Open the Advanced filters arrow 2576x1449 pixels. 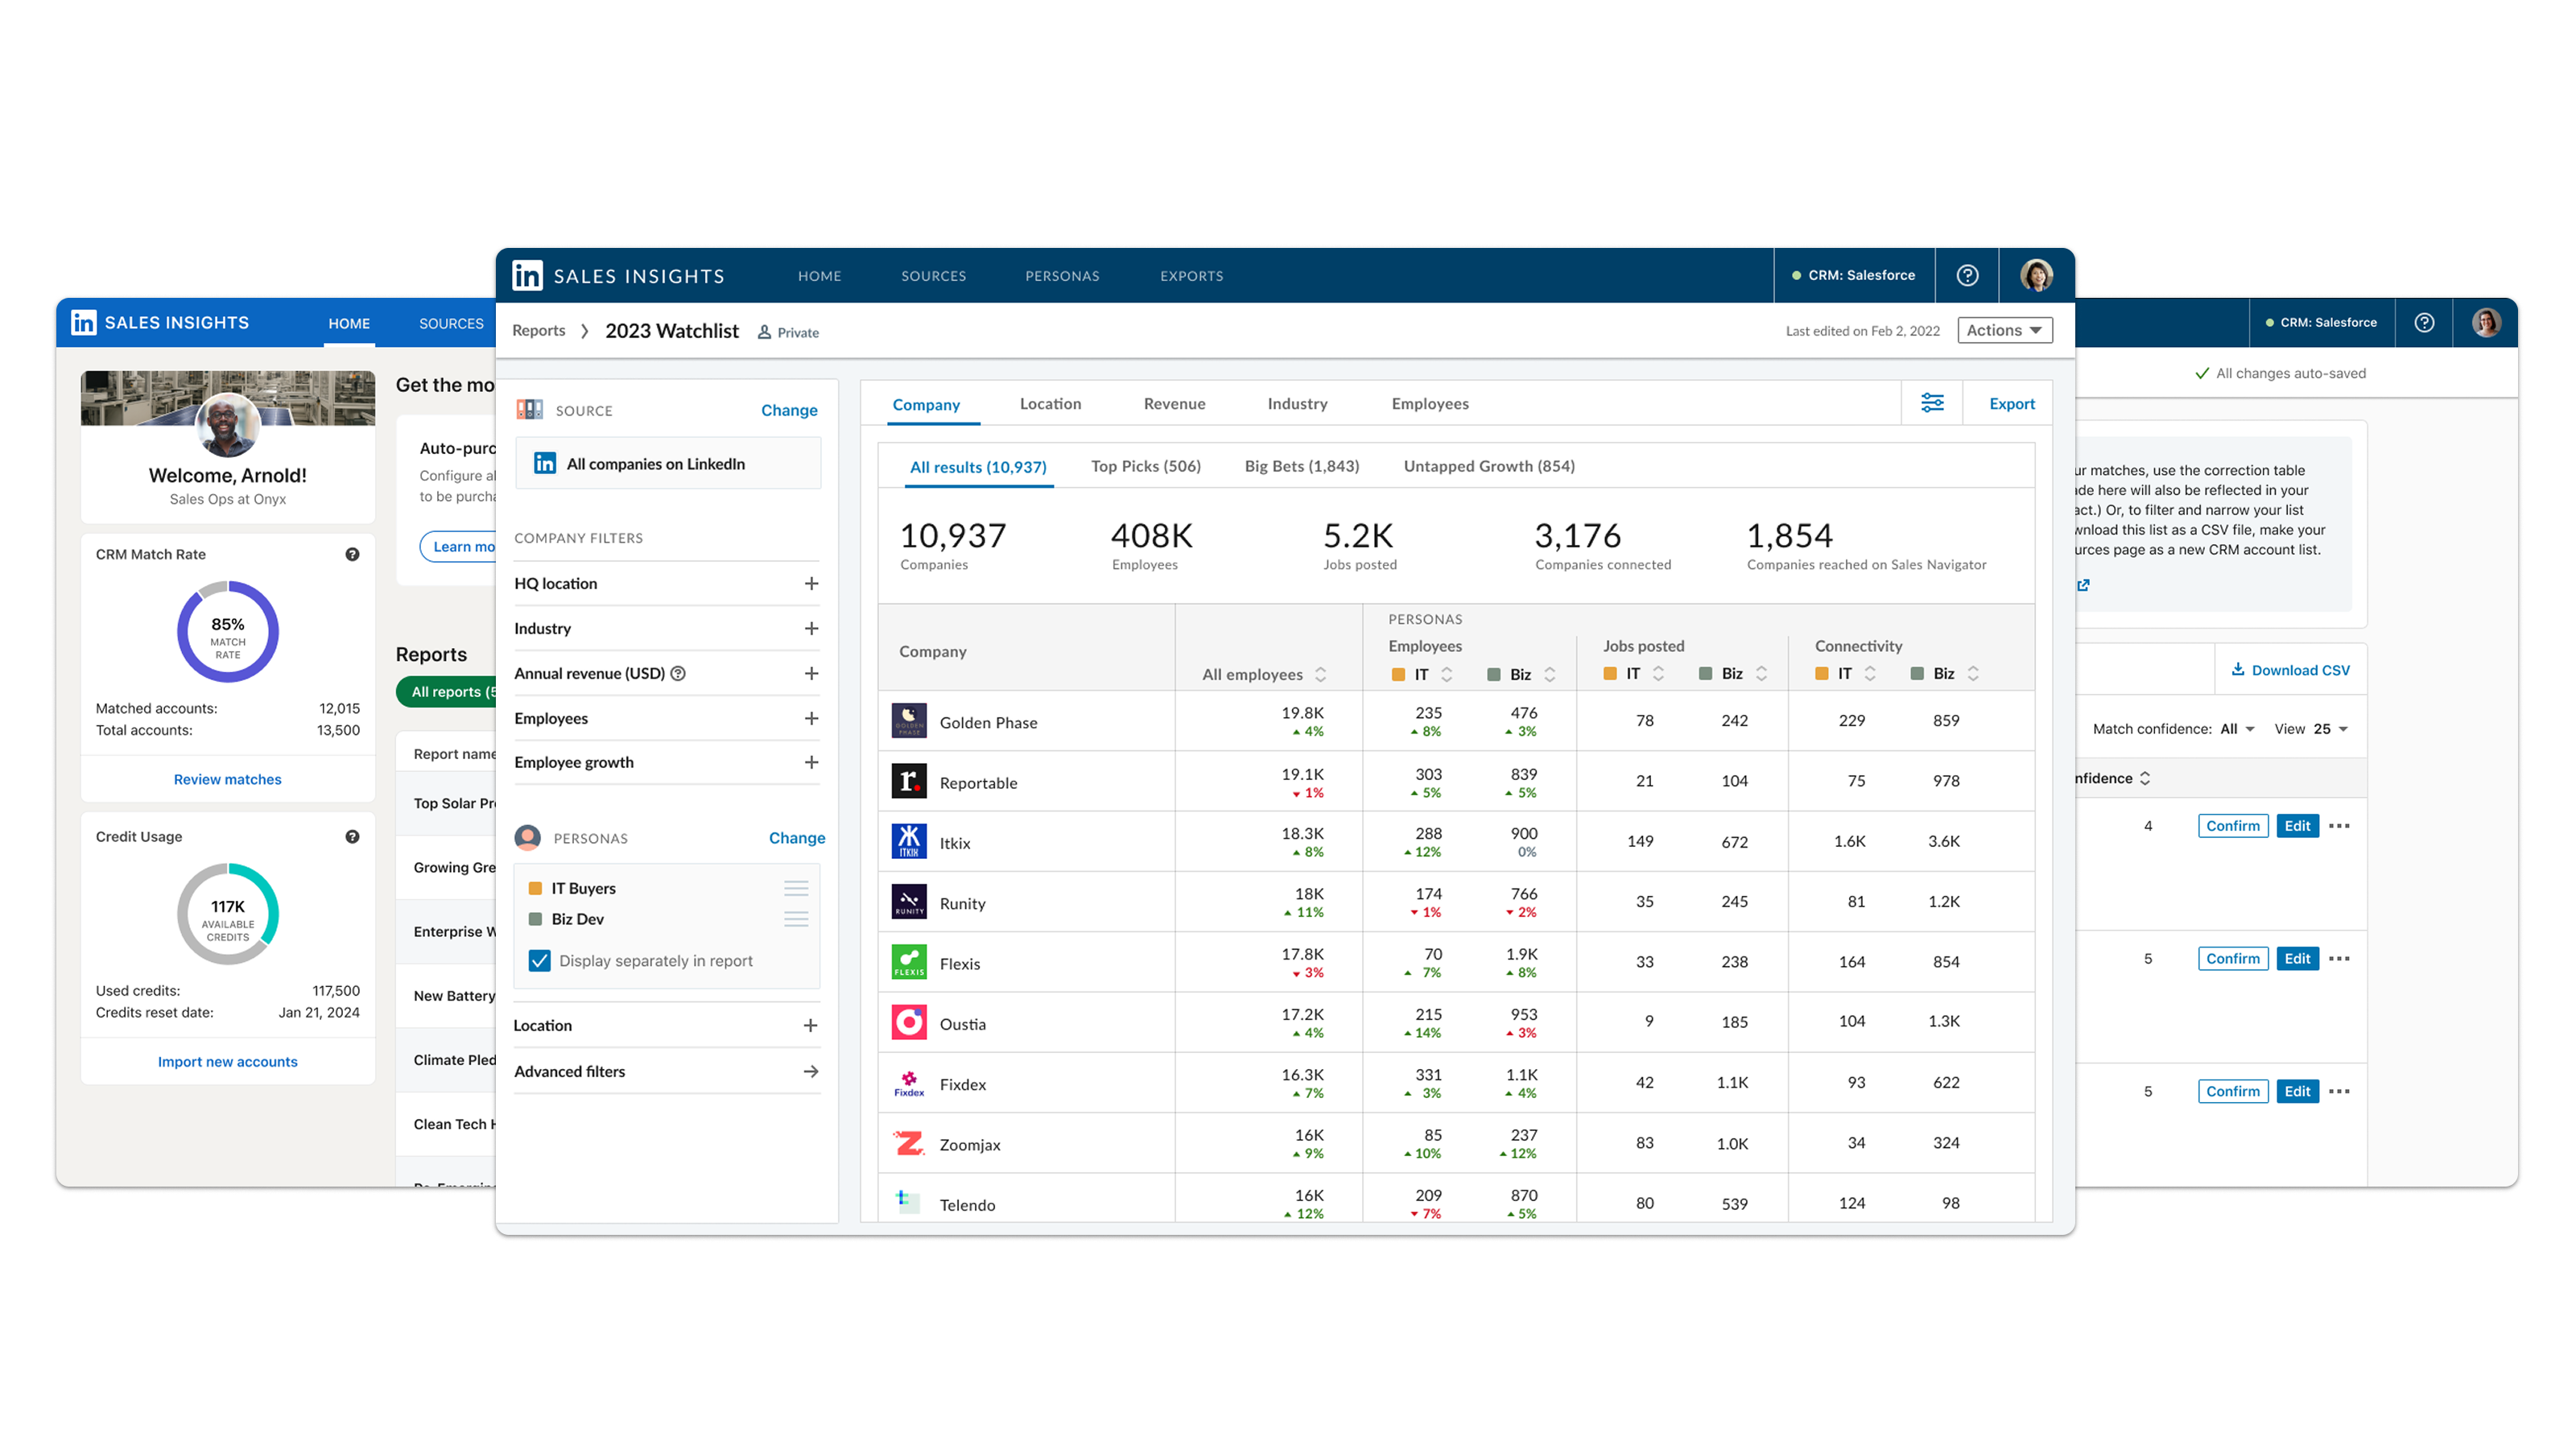[810, 1072]
